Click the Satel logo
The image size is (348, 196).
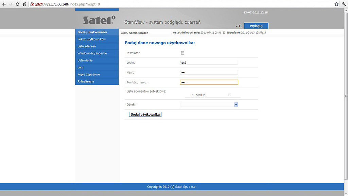point(99,20)
